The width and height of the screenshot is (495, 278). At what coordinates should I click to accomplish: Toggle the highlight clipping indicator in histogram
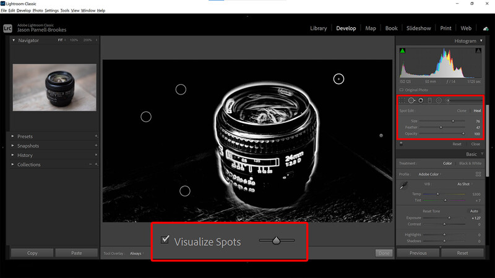coord(478,51)
